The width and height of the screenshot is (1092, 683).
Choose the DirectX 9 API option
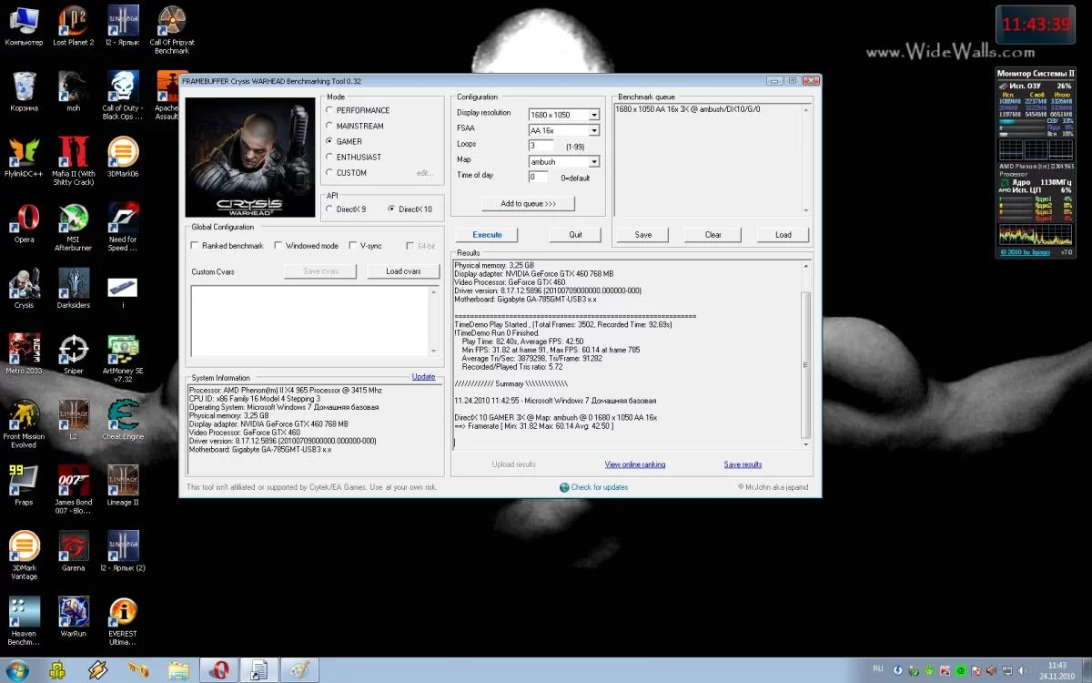click(x=329, y=209)
